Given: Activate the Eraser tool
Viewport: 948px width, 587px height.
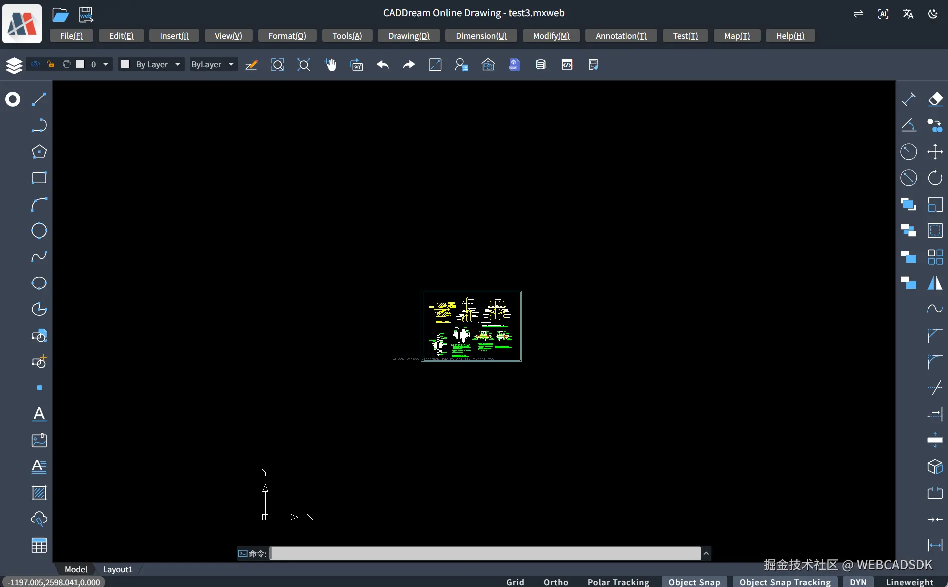Looking at the screenshot, I should [935, 99].
